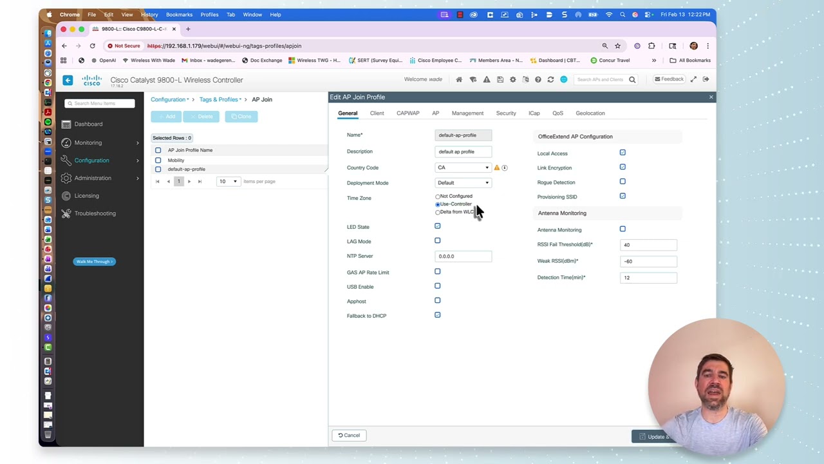Expand the Monitoring sidebar submenu
This screenshot has height=464, width=824.
(137, 143)
